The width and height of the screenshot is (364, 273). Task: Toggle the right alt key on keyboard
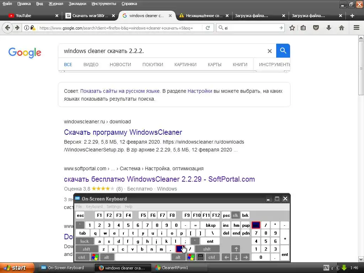pyautogui.click(x=178, y=257)
